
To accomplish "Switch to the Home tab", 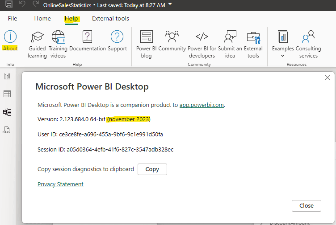I will click(x=42, y=18).
